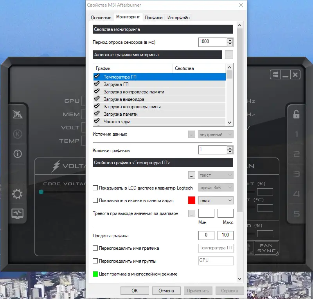Open the ellipsis button beside Активные графики мониторинга

tap(229, 55)
